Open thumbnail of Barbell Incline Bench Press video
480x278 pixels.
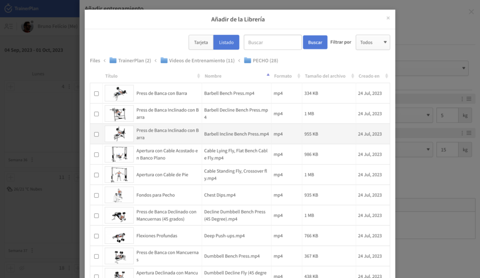(119, 134)
